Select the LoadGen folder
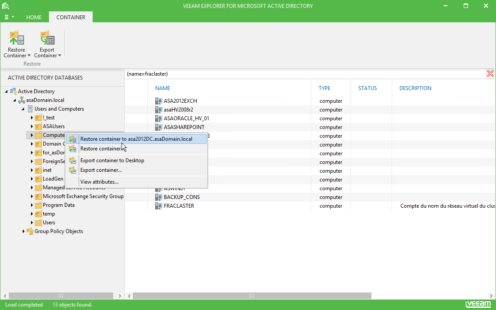This screenshot has height=310, width=496. coord(53,179)
